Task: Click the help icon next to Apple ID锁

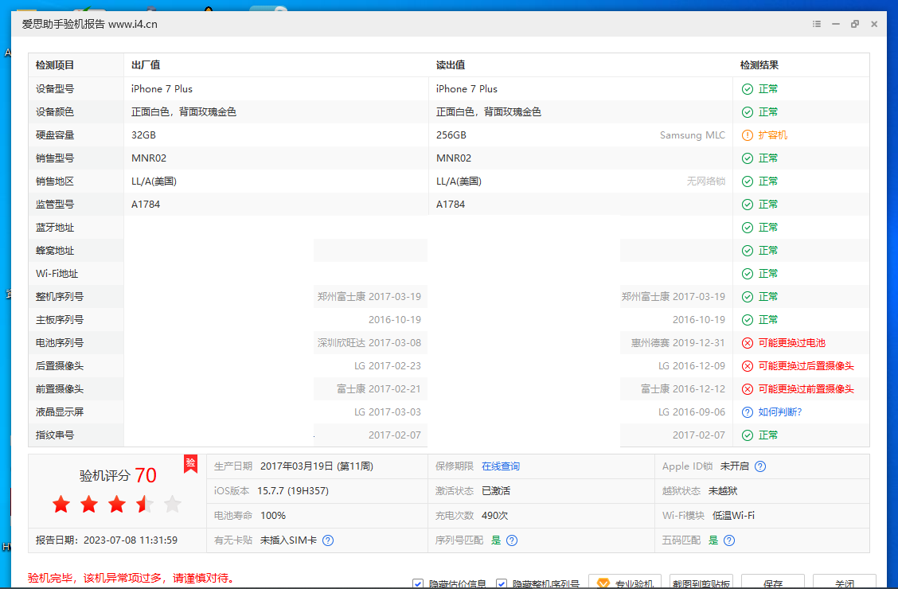Action: pos(760,466)
